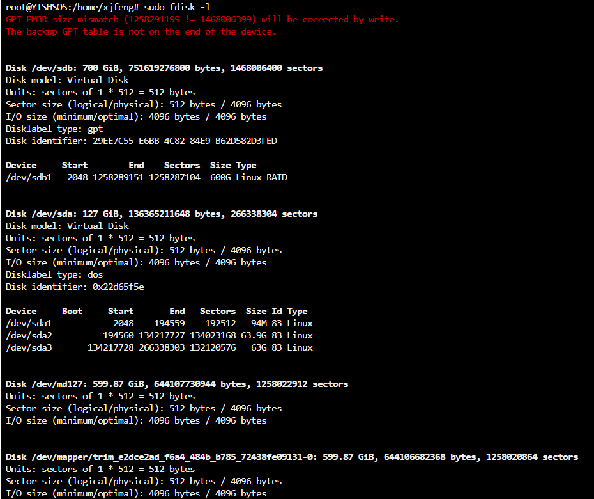Click the 'Disk /dev/sdb: 700 GiB' header line
594x499 pixels.
(164, 68)
